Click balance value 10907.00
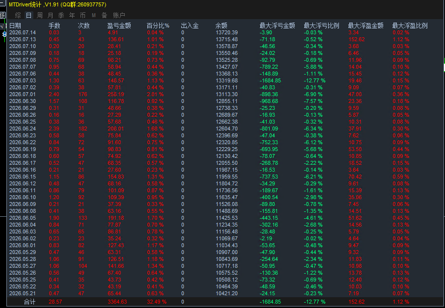This screenshot has height=308, width=445. click(227, 252)
